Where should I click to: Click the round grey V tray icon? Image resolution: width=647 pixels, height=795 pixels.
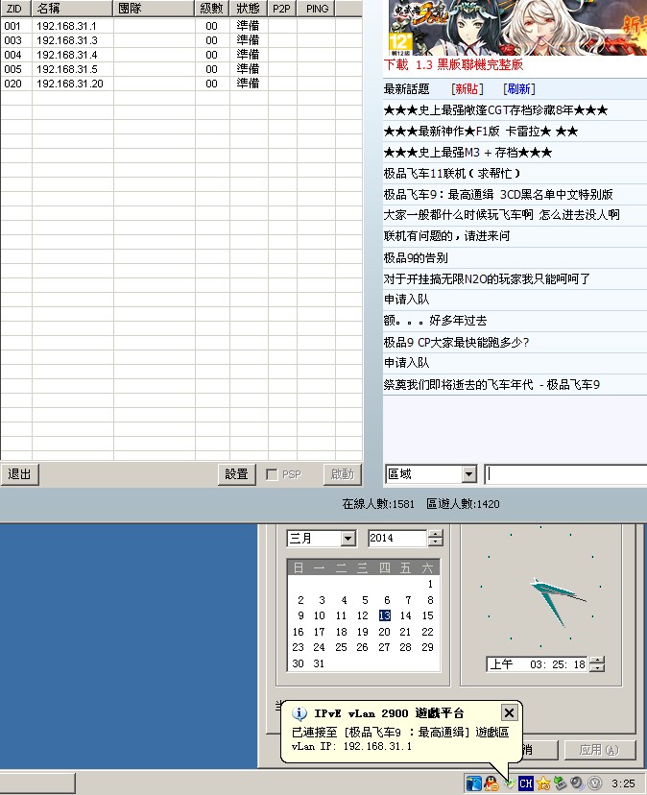(x=594, y=783)
